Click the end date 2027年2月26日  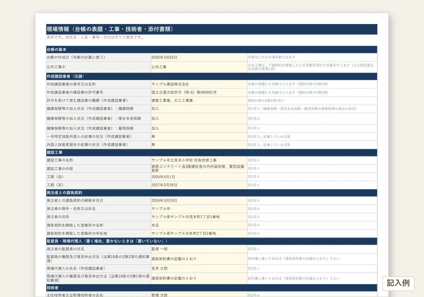(199, 185)
